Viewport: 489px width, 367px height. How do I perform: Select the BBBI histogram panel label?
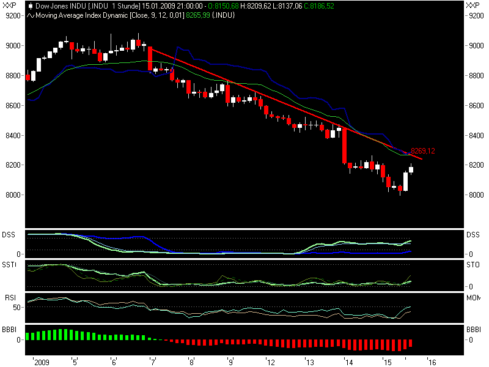[x=9, y=329]
